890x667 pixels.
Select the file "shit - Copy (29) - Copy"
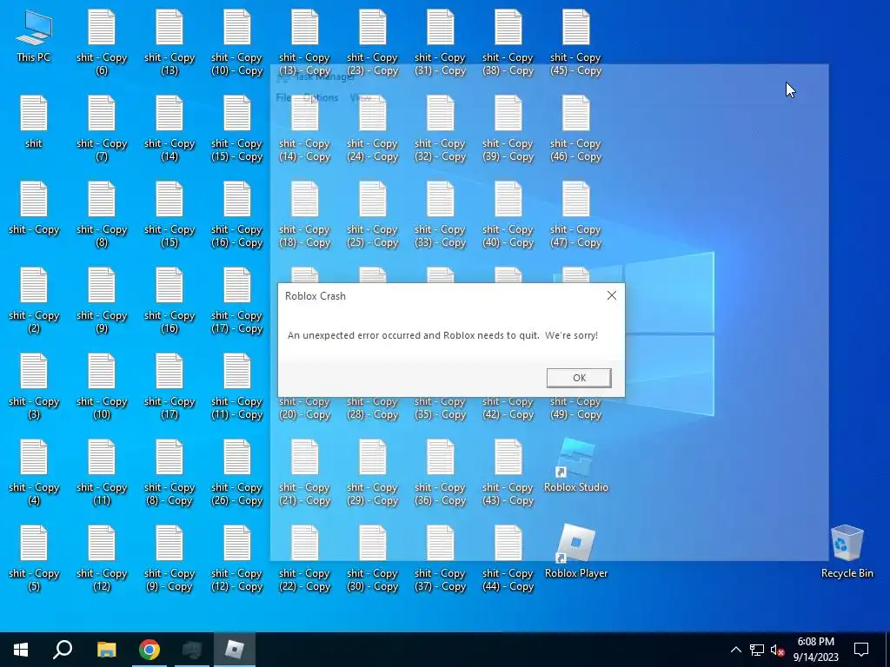click(x=372, y=472)
